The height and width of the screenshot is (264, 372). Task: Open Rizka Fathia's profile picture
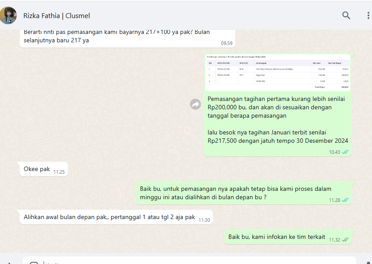coord(8,15)
